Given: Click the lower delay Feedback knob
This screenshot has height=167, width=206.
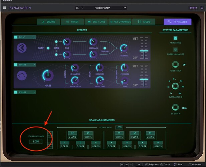Looking at the screenshot, I should (x=93, y=54).
